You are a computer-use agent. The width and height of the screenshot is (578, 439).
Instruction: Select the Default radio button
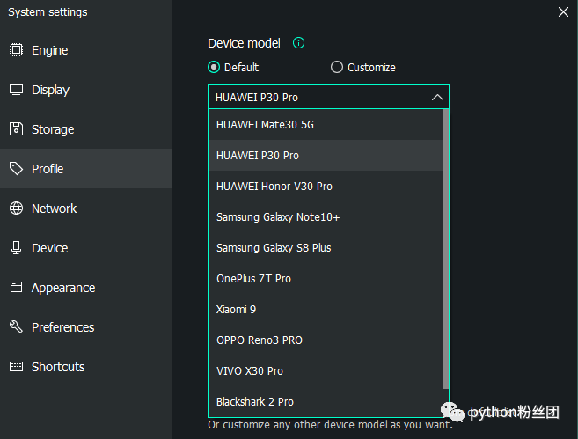[214, 67]
